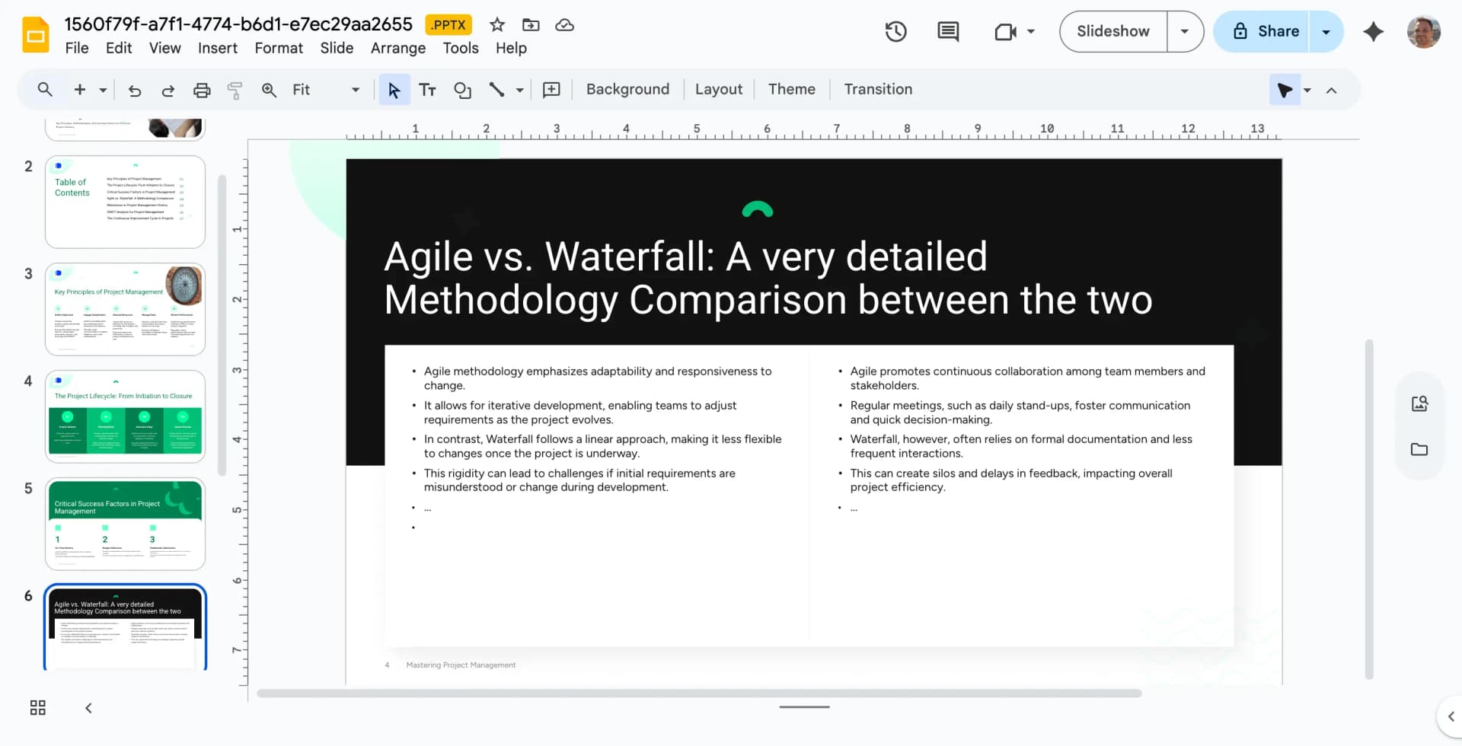Image resolution: width=1462 pixels, height=746 pixels.
Task: Insert a shape
Action: [x=462, y=90]
